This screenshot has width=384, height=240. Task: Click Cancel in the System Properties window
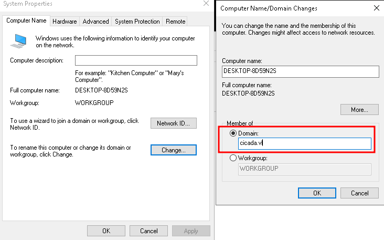pyautogui.click(x=147, y=231)
